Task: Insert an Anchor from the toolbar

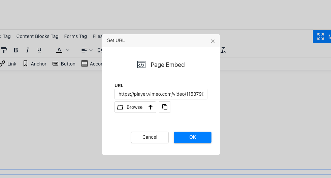Action: click(35, 64)
